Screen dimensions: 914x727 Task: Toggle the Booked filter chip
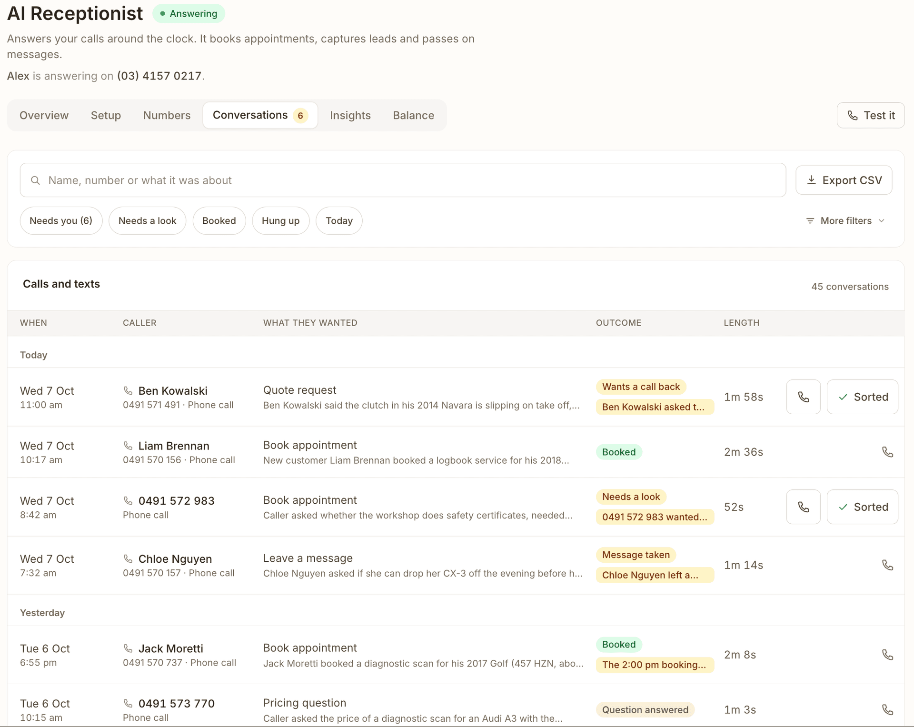click(219, 220)
